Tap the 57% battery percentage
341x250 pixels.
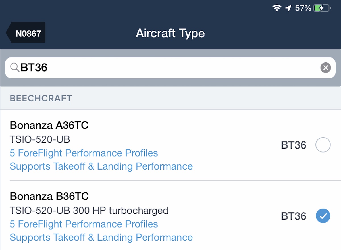pyautogui.click(x=303, y=8)
